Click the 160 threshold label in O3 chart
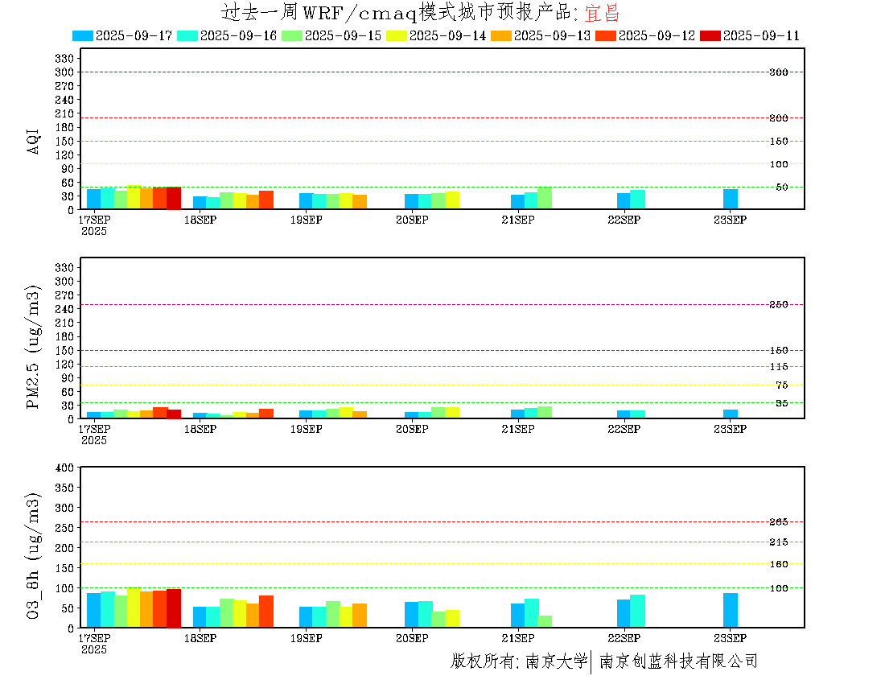The height and width of the screenshot is (684, 885). click(x=779, y=564)
